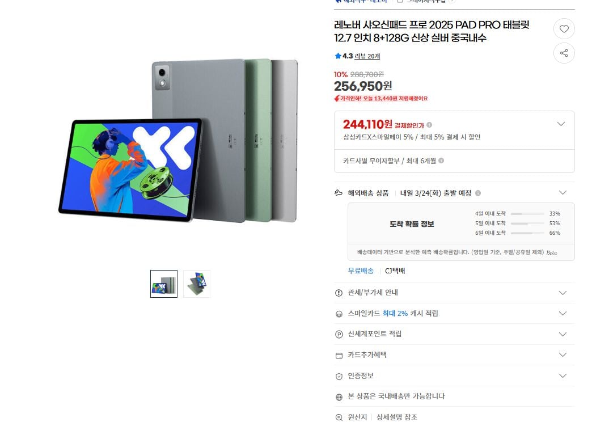
Task: Select the first tablet front-view thumbnail
Action: (x=163, y=284)
